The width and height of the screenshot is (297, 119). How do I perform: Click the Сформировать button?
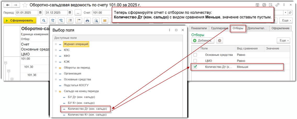20,20
